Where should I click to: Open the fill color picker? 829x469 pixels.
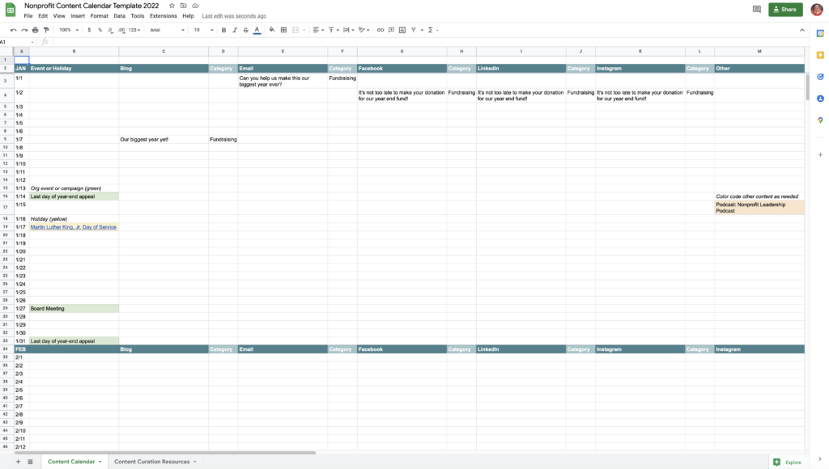point(272,30)
